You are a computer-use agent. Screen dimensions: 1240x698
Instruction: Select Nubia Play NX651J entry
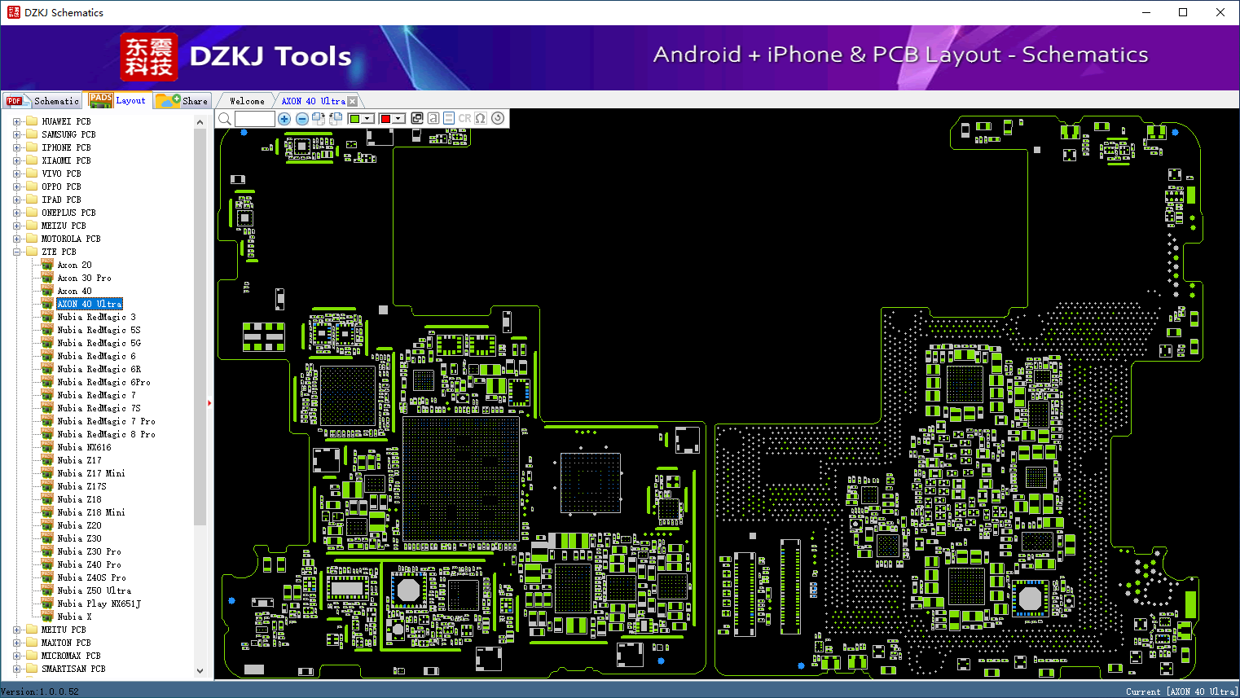pyautogui.click(x=99, y=604)
